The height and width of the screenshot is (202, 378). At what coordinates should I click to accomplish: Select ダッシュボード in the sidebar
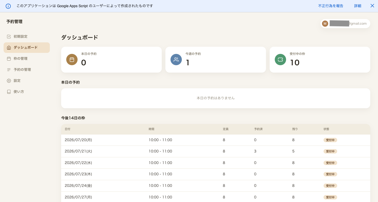(27, 47)
